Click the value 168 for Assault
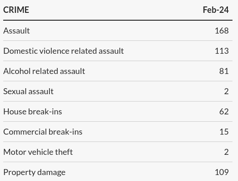The image size is (238, 181). (x=222, y=31)
